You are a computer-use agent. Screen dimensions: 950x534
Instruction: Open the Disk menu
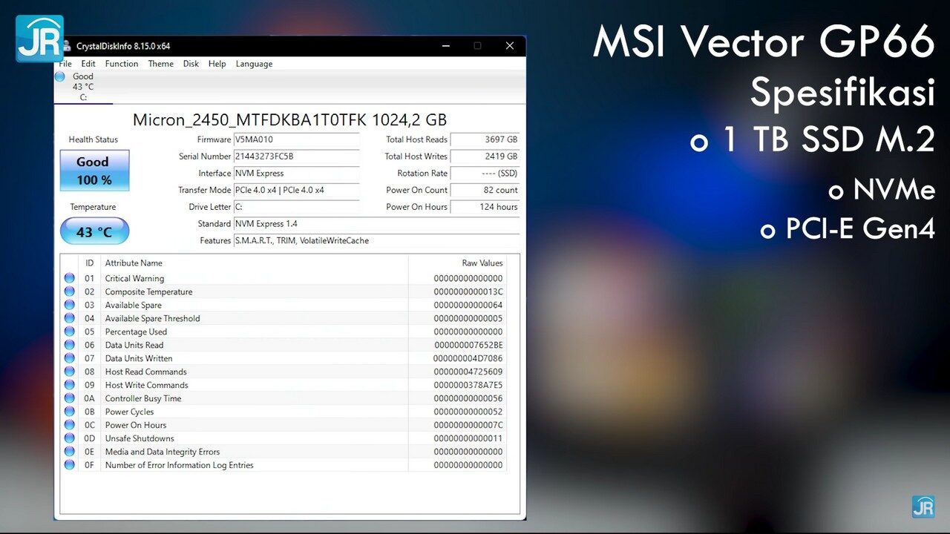click(x=191, y=64)
